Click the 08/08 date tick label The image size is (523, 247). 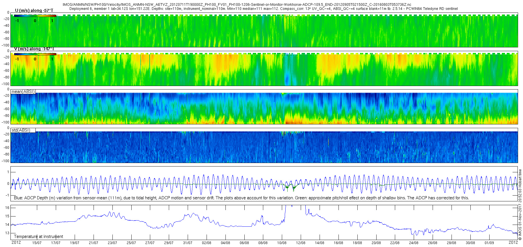(263, 243)
